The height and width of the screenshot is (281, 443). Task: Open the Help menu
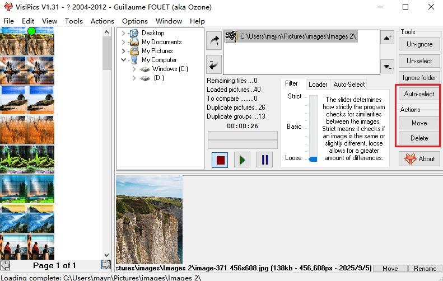point(197,21)
